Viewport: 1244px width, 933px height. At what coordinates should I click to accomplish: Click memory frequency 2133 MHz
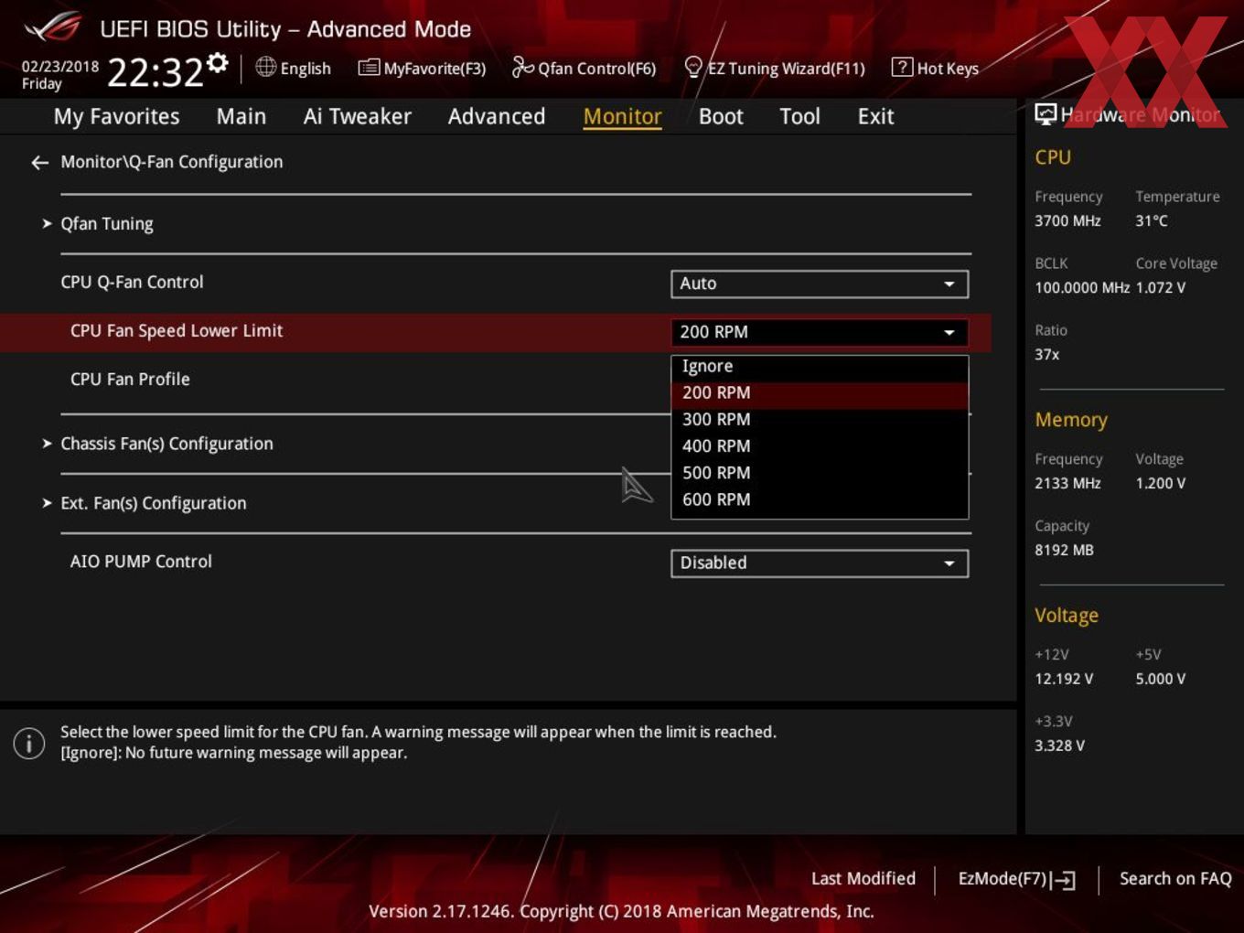(x=1067, y=484)
